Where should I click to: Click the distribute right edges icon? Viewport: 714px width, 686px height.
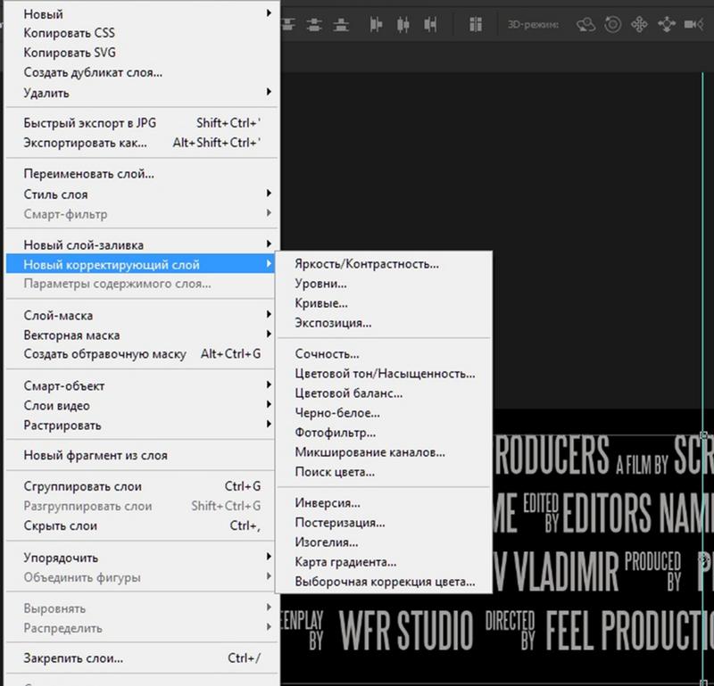click(430, 24)
